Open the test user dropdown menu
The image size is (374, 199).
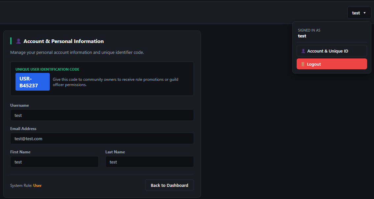[359, 13]
